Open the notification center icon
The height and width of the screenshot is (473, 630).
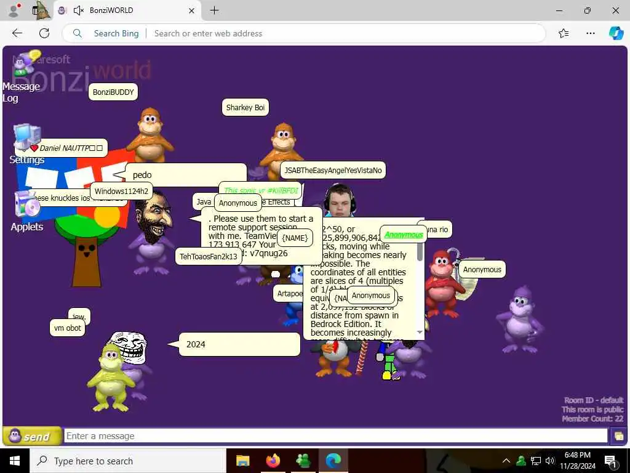click(x=610, y=461)
